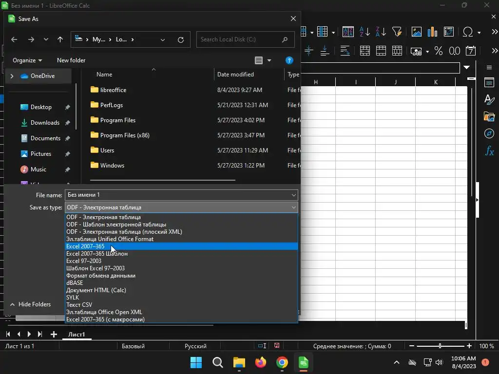This screenshot has height=374, width=499.
Task: Click merge and center cells icon
Action: 365,51
